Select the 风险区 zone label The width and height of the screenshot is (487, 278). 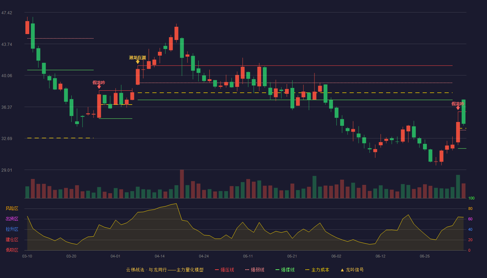point(12,208)
